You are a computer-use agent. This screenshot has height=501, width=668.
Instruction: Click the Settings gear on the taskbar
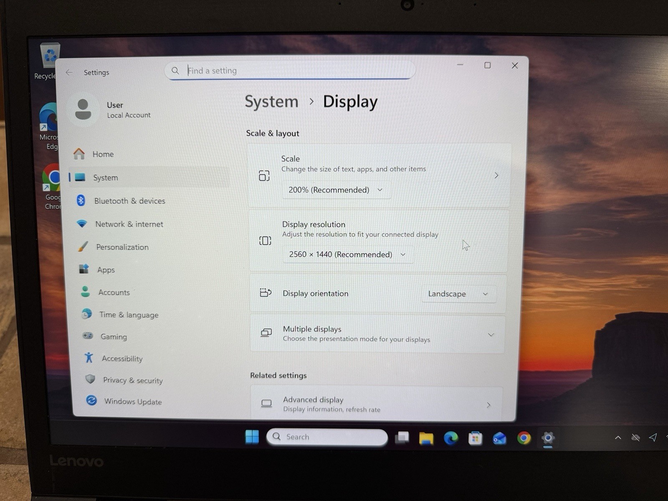548,438
